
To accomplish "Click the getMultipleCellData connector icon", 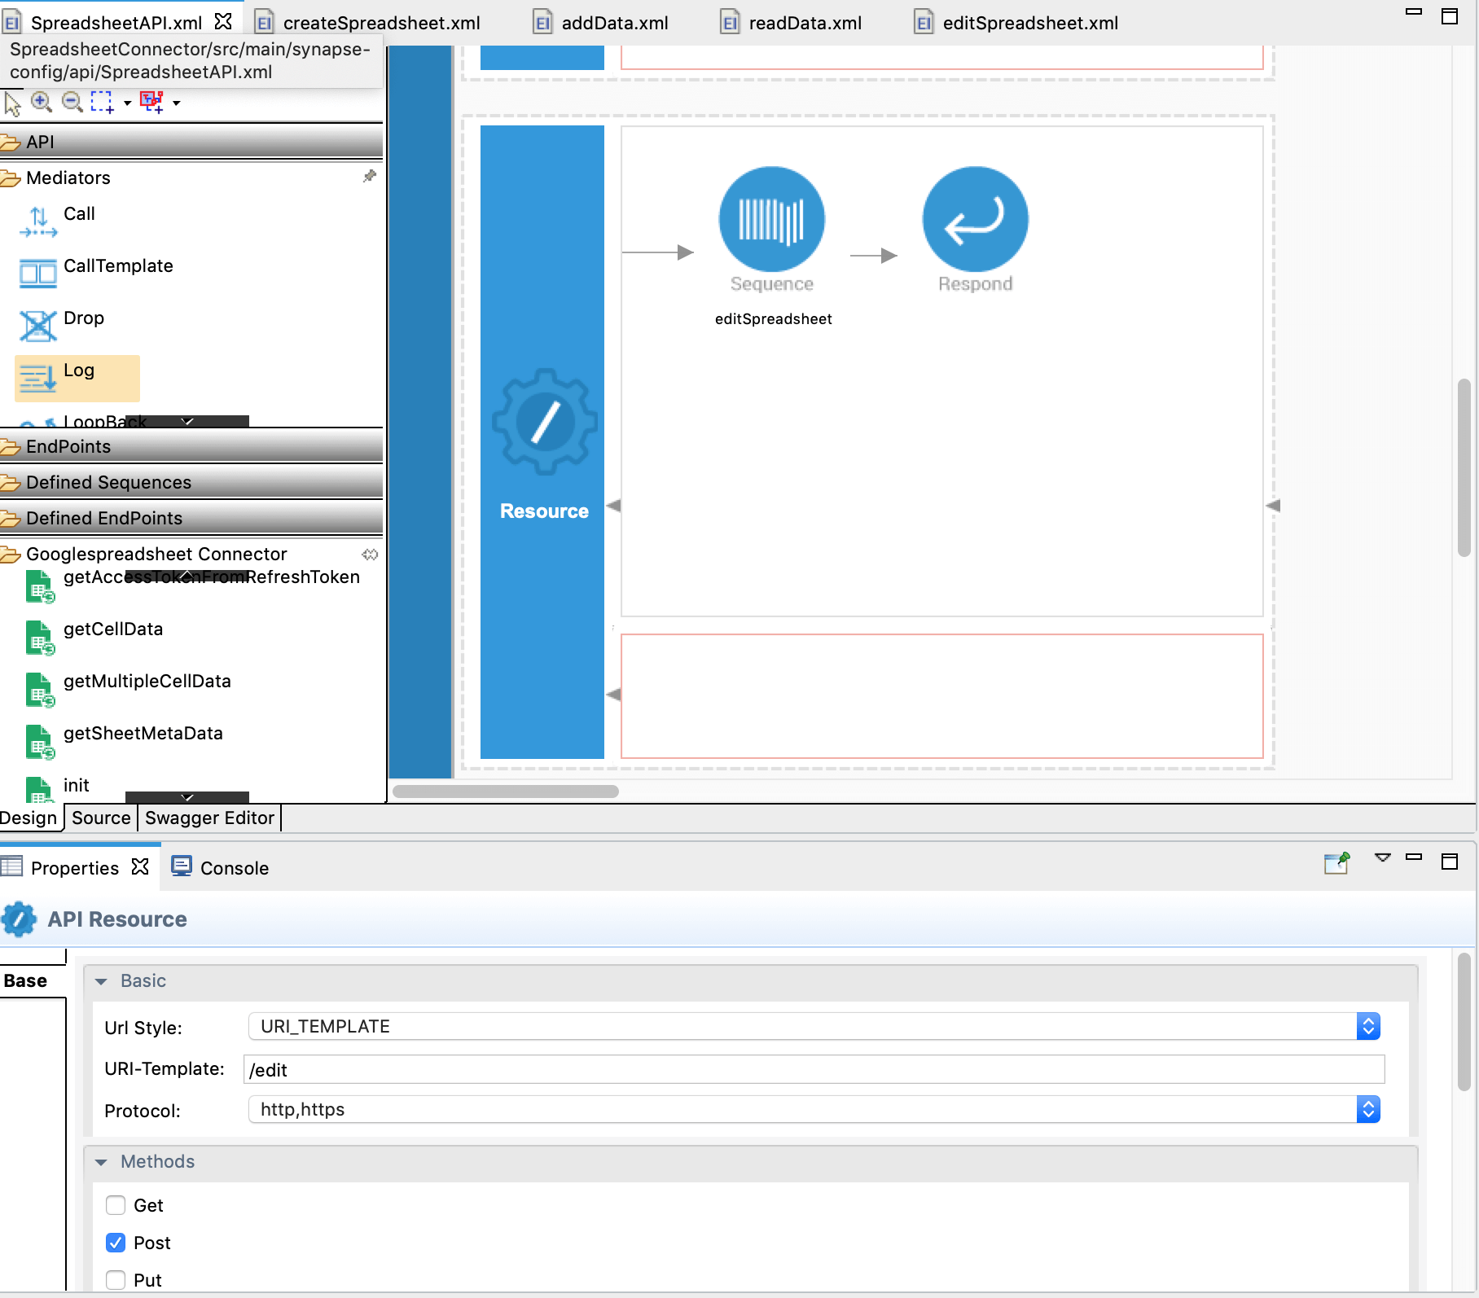I will [40, 690].
